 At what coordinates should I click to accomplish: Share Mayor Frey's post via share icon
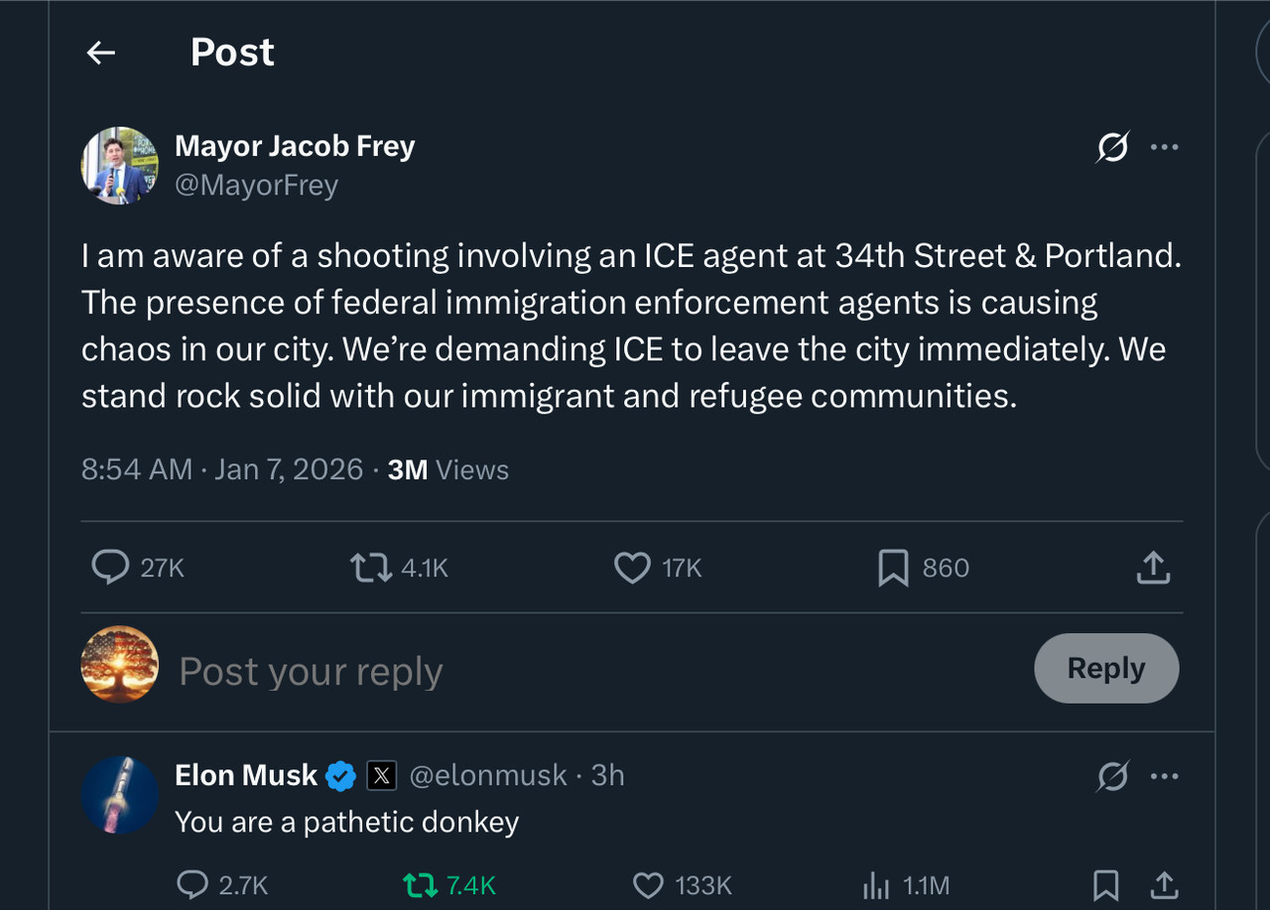click(1153, 568)
